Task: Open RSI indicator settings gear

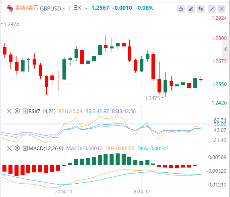Action: (x=17, y=111)
